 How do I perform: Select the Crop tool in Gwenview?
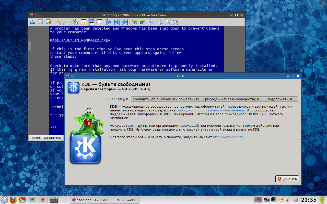coord(176,22)
